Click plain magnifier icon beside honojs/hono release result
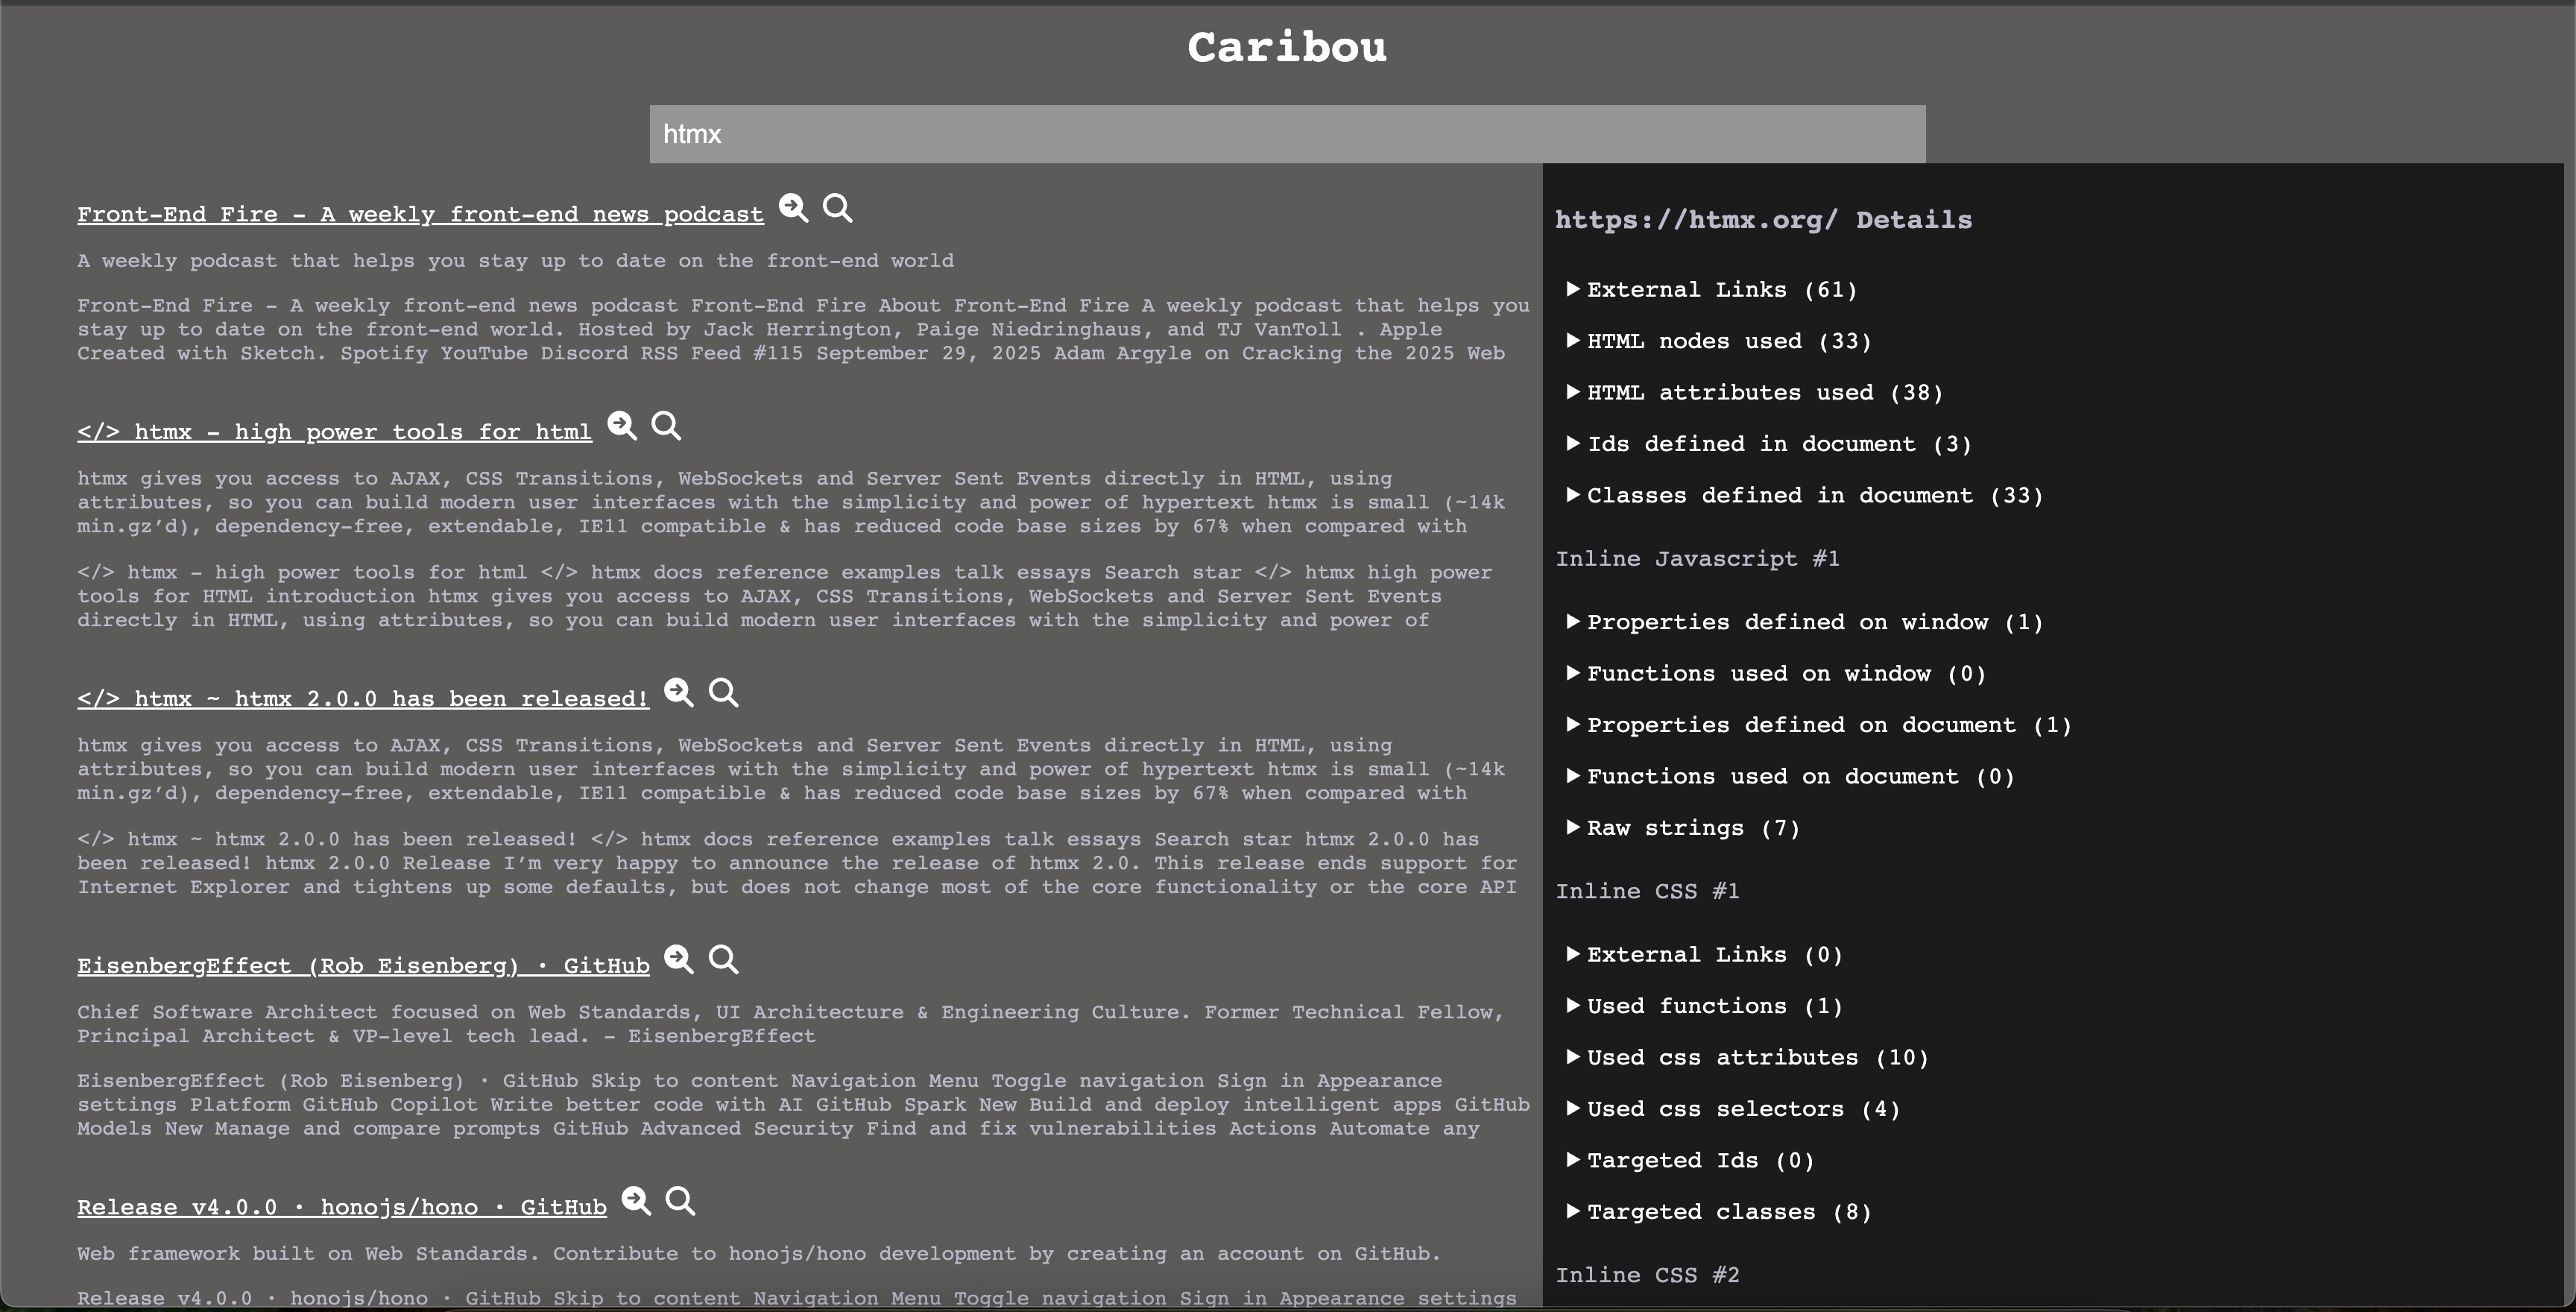The height and width of the screenshot is (1312, 2576). (x=680, y=1201)
